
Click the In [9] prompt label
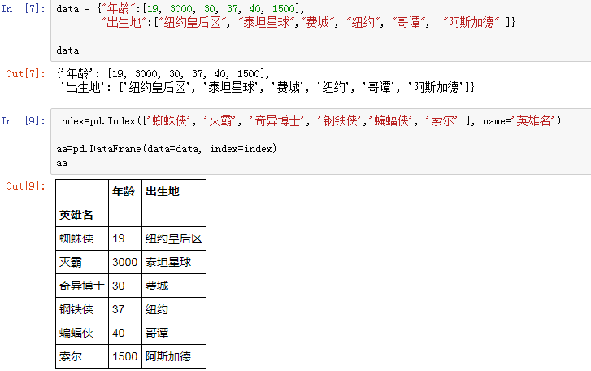[x=23, y=121]
